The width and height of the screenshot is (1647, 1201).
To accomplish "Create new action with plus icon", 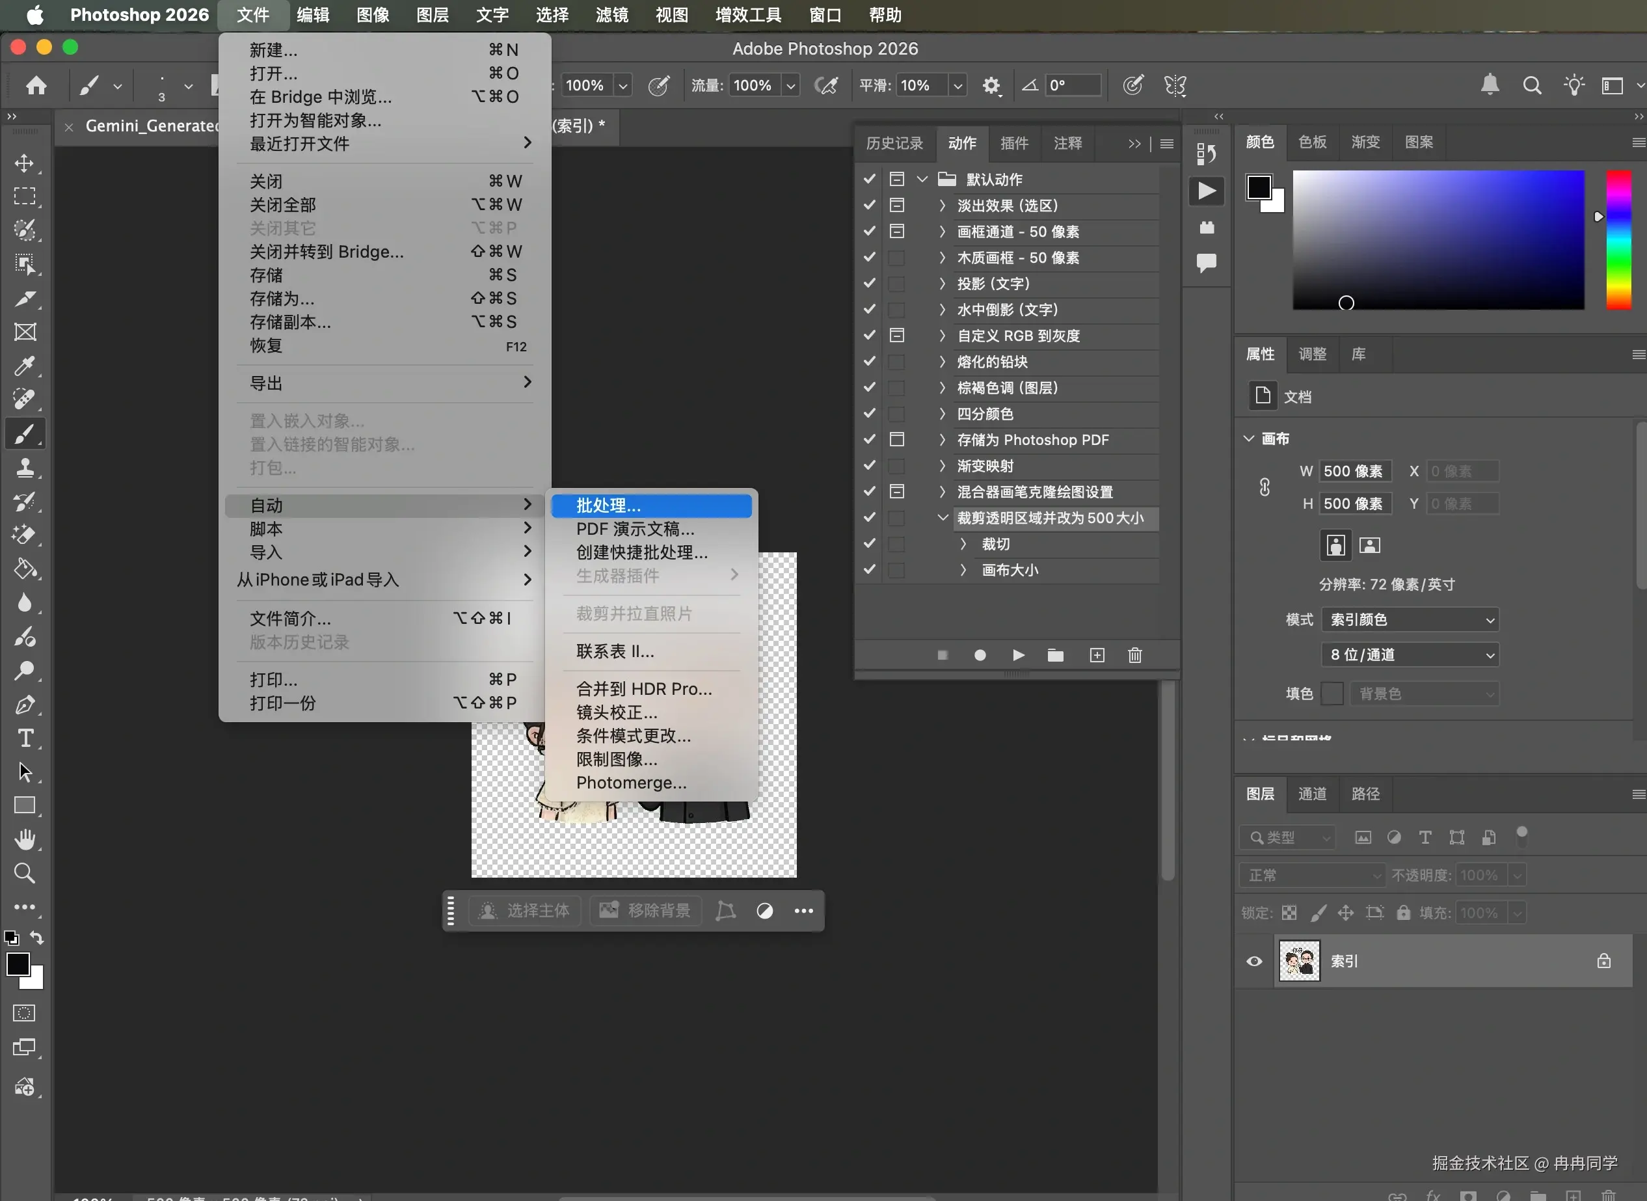I will coord(1097,656).
